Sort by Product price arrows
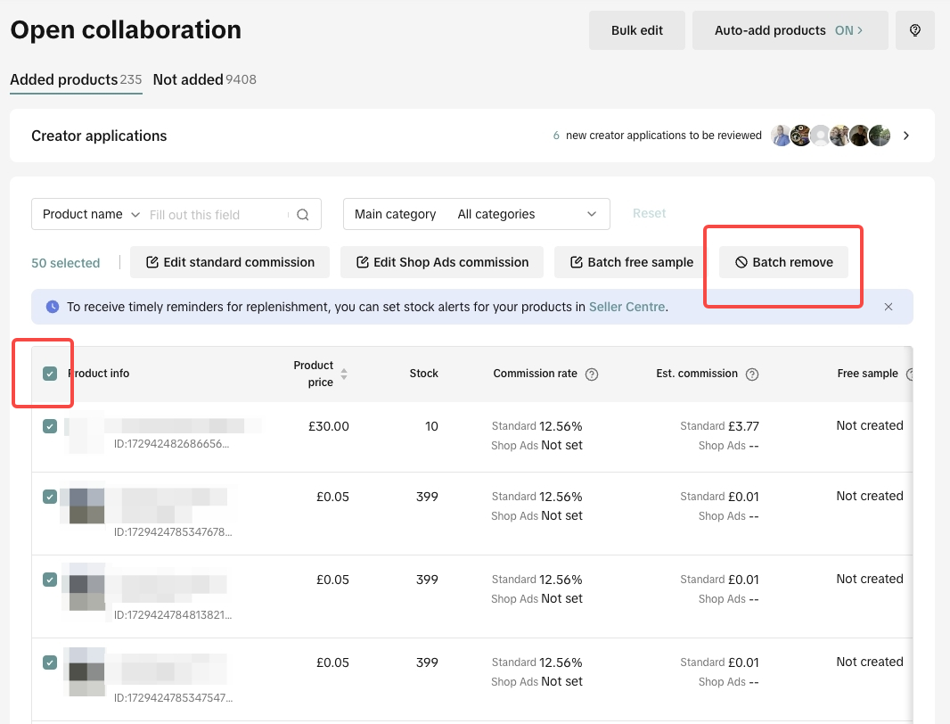 344,374
